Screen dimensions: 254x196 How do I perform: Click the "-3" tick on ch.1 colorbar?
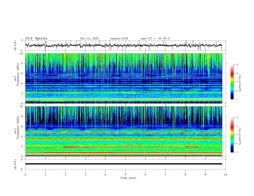(x=237, y=64)
